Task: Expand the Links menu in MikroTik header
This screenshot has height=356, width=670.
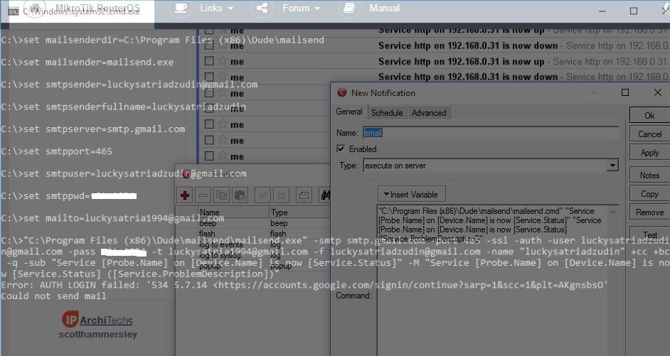Action: (217, 9)
